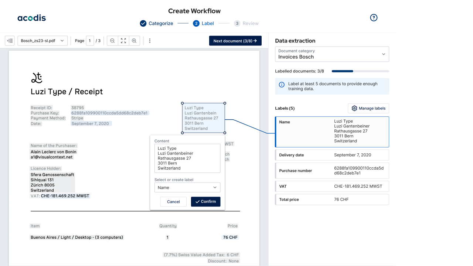Screen dimensions: 473x266
Task: Click the Acodis logo
Action: [32, 18]
